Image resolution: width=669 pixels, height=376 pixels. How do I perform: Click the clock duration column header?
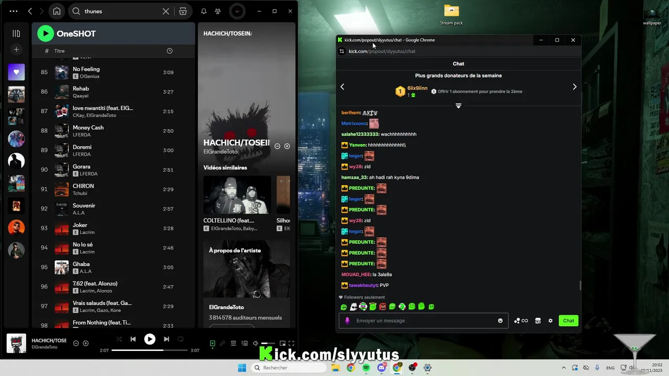click(169, 51)
